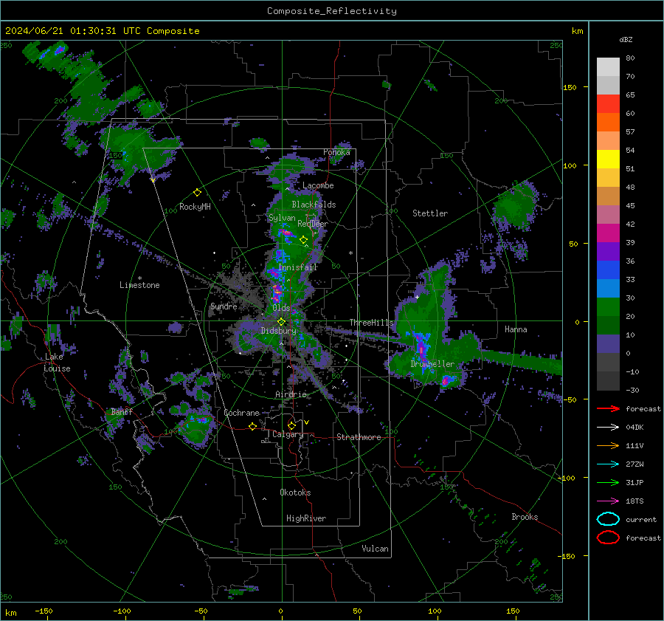
Task: Click the 42 value in dBZ legend
Action: [630, 224]
